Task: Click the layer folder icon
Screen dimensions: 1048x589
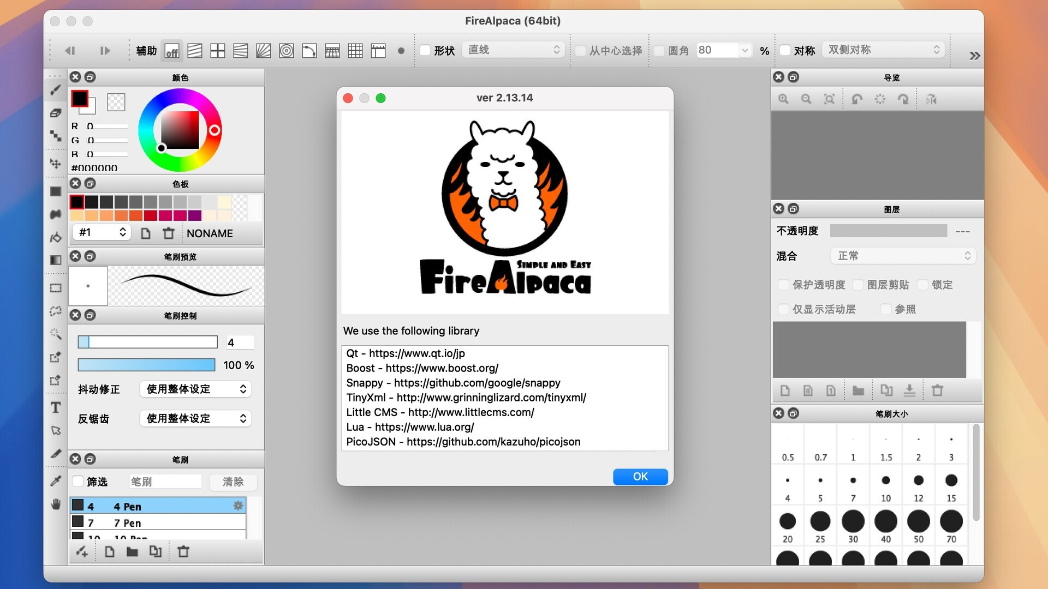Action: 859,390
